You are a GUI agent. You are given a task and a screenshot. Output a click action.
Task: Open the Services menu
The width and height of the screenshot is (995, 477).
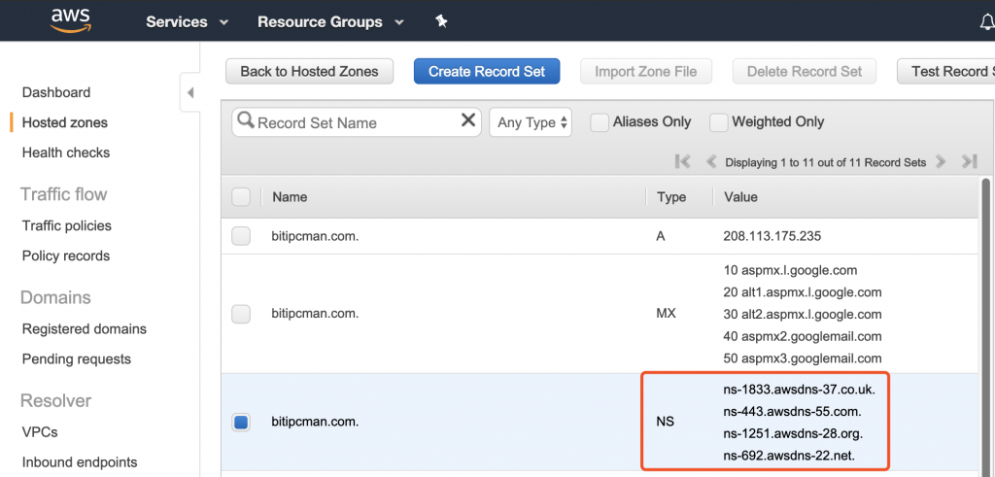tap(187, 22)
